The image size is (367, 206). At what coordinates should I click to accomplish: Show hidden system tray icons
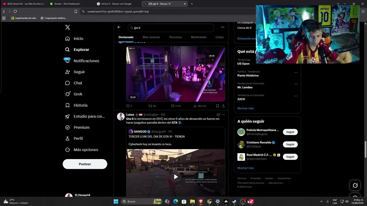(x=321, y=201)
